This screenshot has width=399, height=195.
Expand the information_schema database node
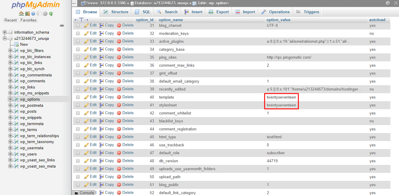[4, 32]
